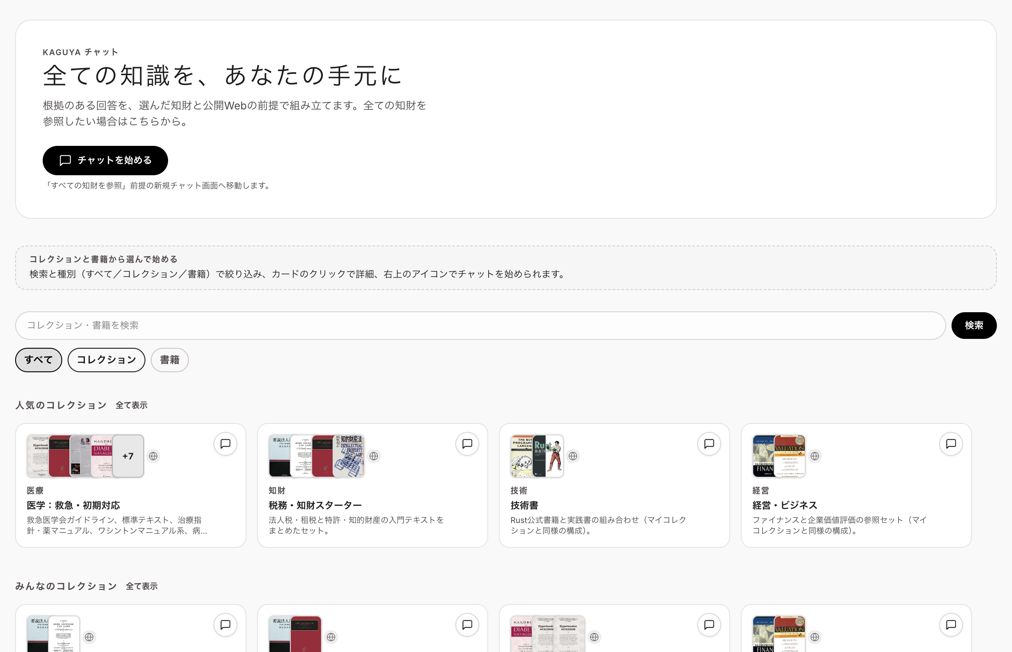Click the 医療 category label
The height and width of the screenshot is (652, 1012).
(35, 491)
